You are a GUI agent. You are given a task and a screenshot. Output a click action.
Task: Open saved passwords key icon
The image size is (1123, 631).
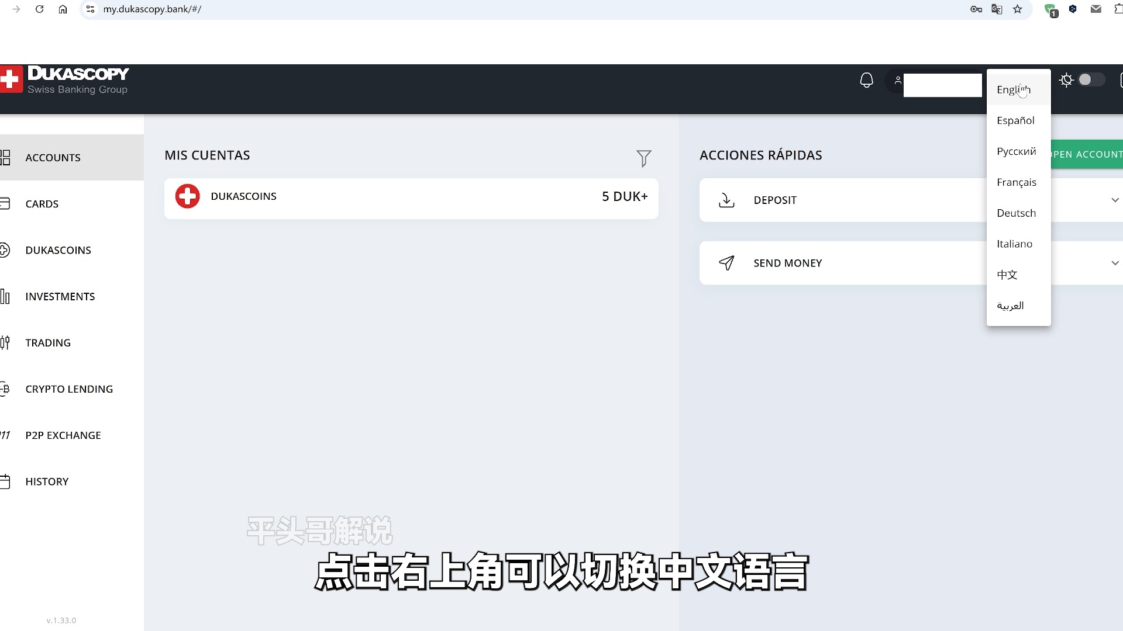point(976,9)
